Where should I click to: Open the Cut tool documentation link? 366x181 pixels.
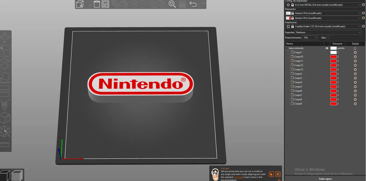[x=238, y=176]
